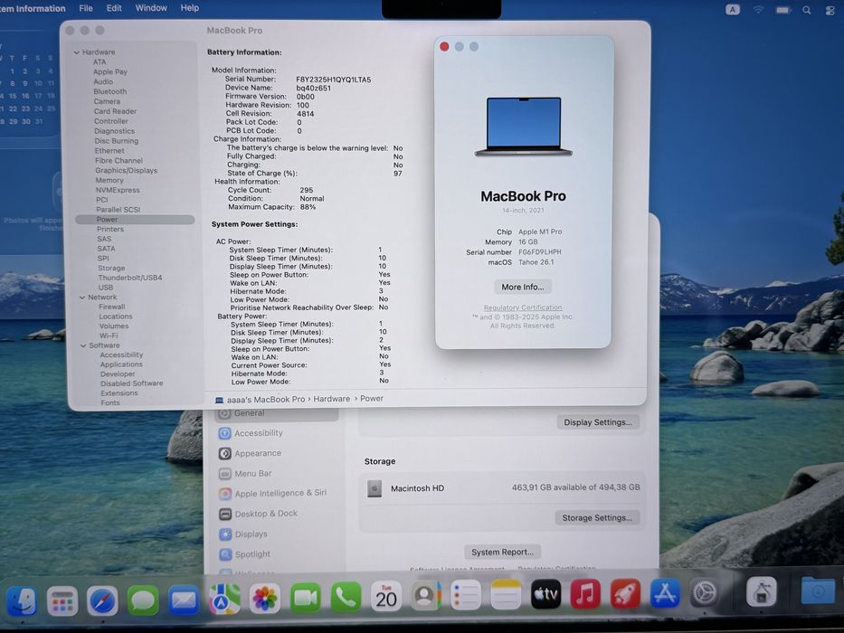Launch Safari from the dock
Screen dimensions: 844x633
102,600
